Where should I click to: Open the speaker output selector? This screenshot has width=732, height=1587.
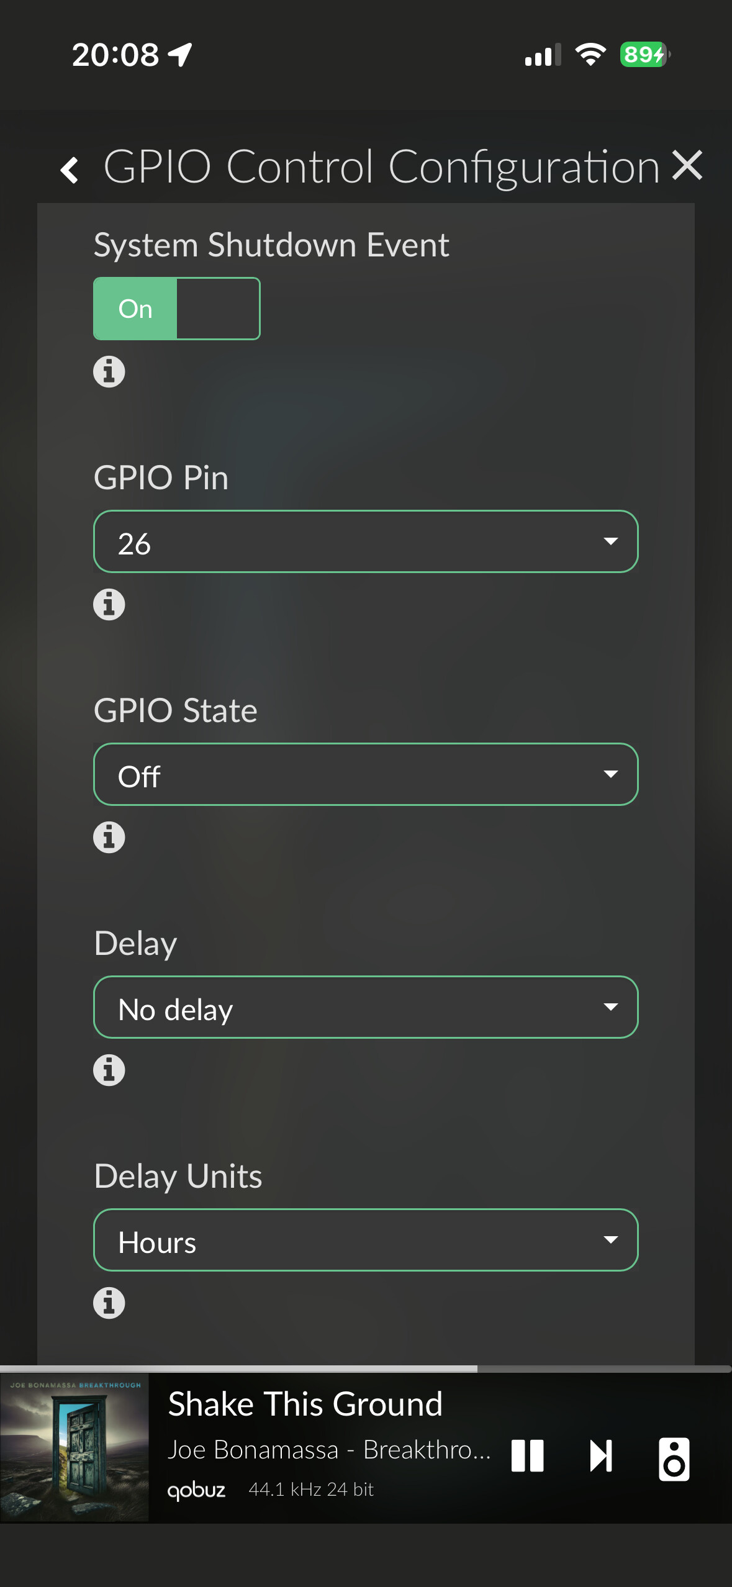coord(674,1458)
